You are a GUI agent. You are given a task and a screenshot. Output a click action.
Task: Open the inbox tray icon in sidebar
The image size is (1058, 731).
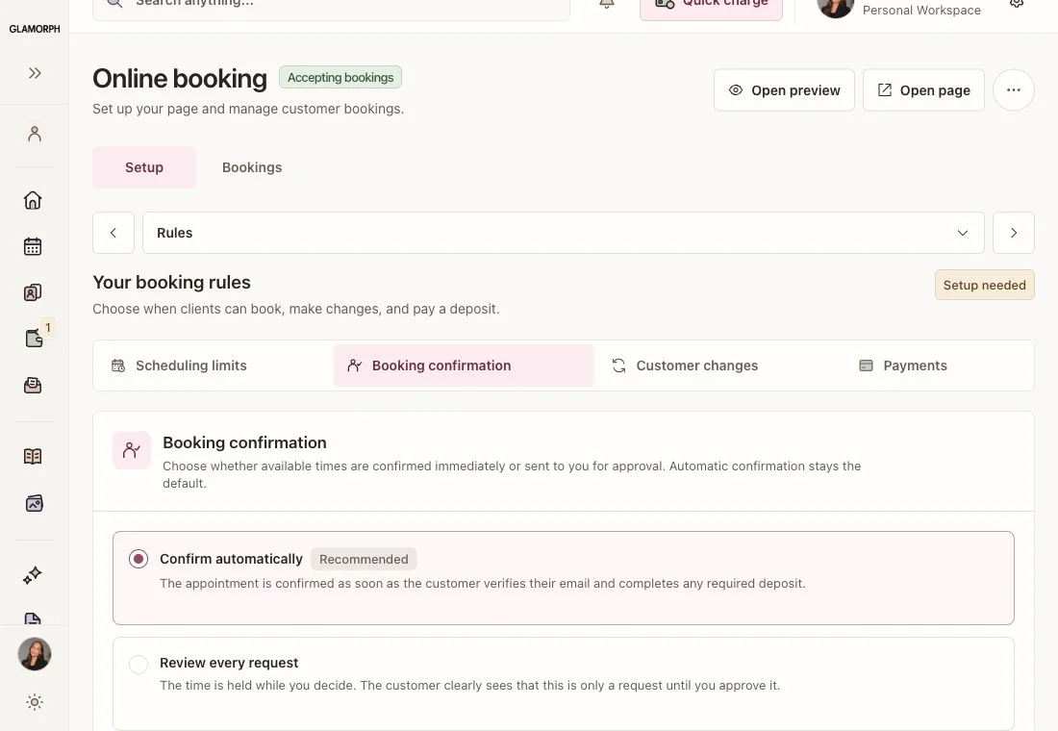pyautogui.click(x=33, y=386)
